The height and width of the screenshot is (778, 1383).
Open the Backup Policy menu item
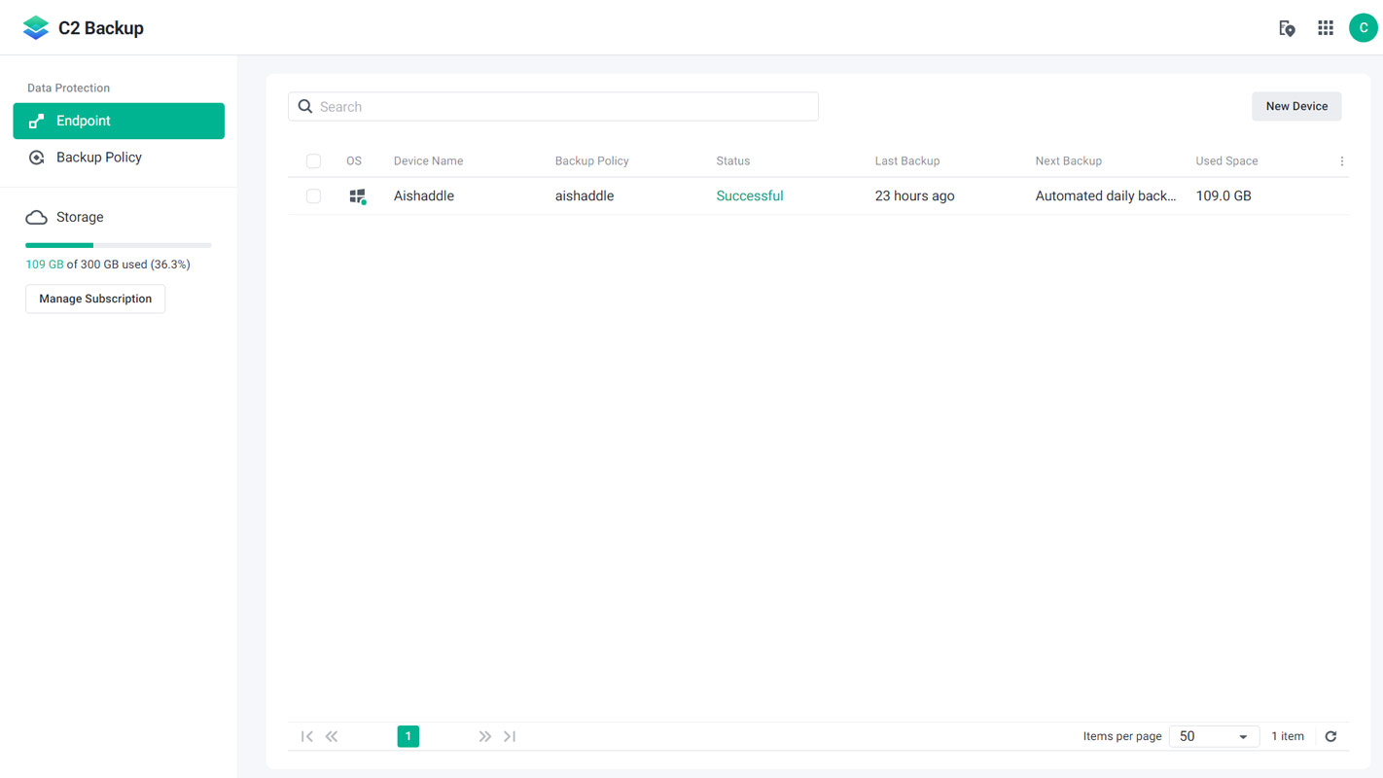(119, 158)
